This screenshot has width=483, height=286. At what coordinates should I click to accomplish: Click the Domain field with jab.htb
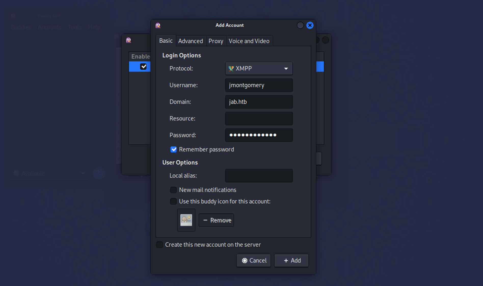[259, 102]
